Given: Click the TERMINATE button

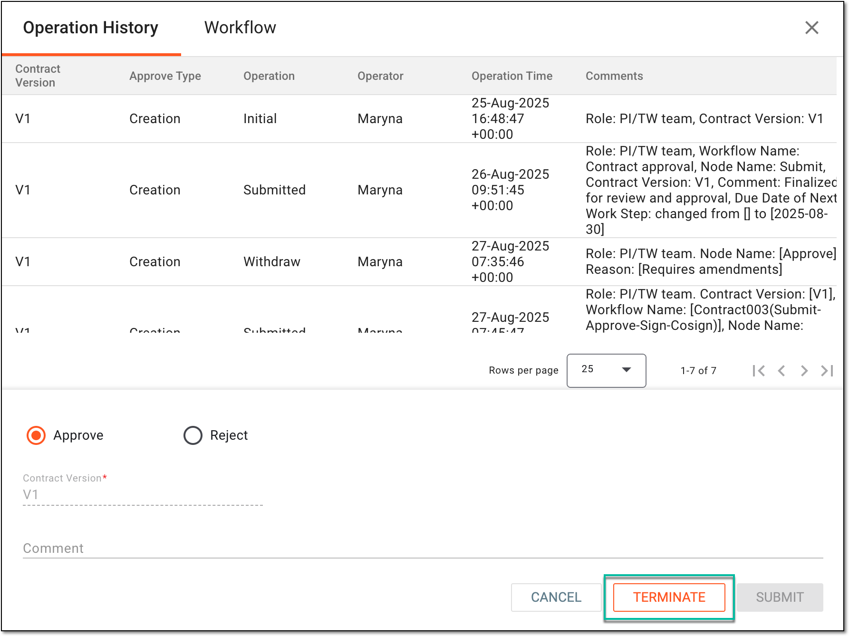Looking at the screenshot, I should [x=669, y=597].
